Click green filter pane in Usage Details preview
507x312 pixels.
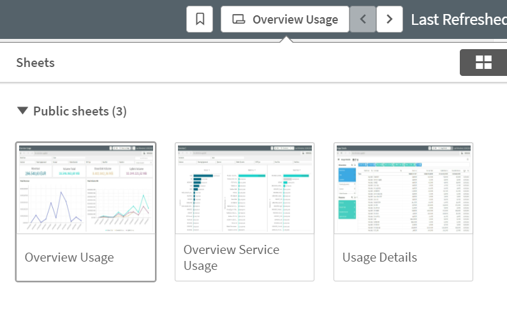tap(347, 216)
